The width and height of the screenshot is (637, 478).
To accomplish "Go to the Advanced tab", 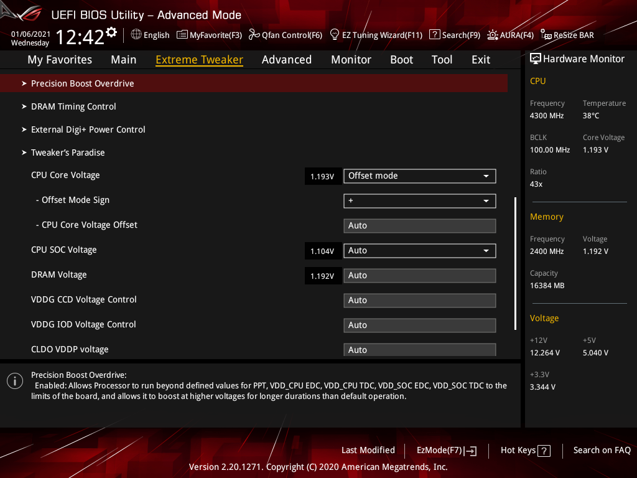I will 287,60.
